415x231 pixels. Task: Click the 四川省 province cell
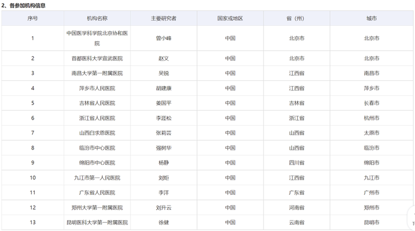297,163
